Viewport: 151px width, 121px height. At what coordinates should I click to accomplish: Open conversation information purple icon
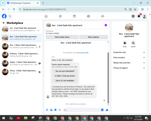pos(106,25)
